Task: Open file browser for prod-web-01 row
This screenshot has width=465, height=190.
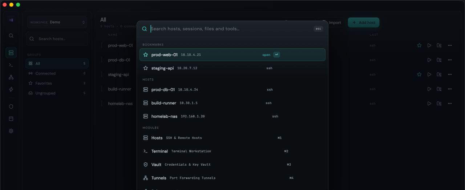Action: pyautogui.click(x=439, y=45)
